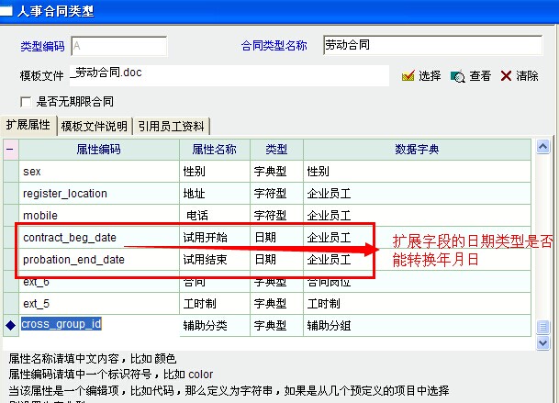Select the 扩展属性 tab
Image resolution: width=559 pixels, height=403 pixels.
[28, 125]
